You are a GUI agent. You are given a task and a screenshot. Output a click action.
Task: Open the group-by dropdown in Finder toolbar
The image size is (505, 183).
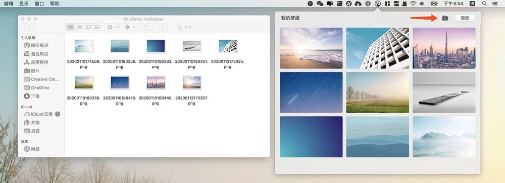112,27
